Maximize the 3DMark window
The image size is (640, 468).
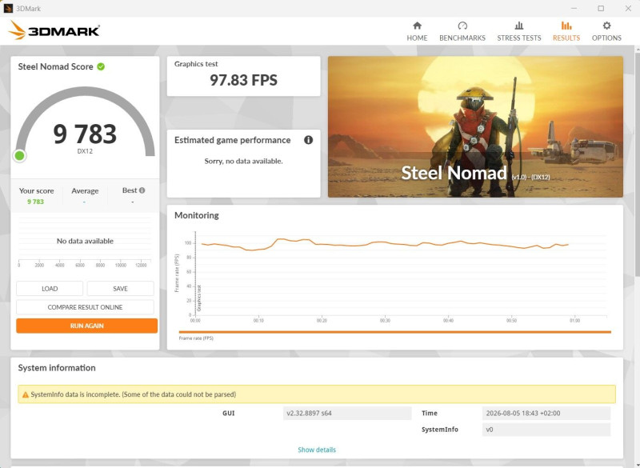(x=601, y=8)
